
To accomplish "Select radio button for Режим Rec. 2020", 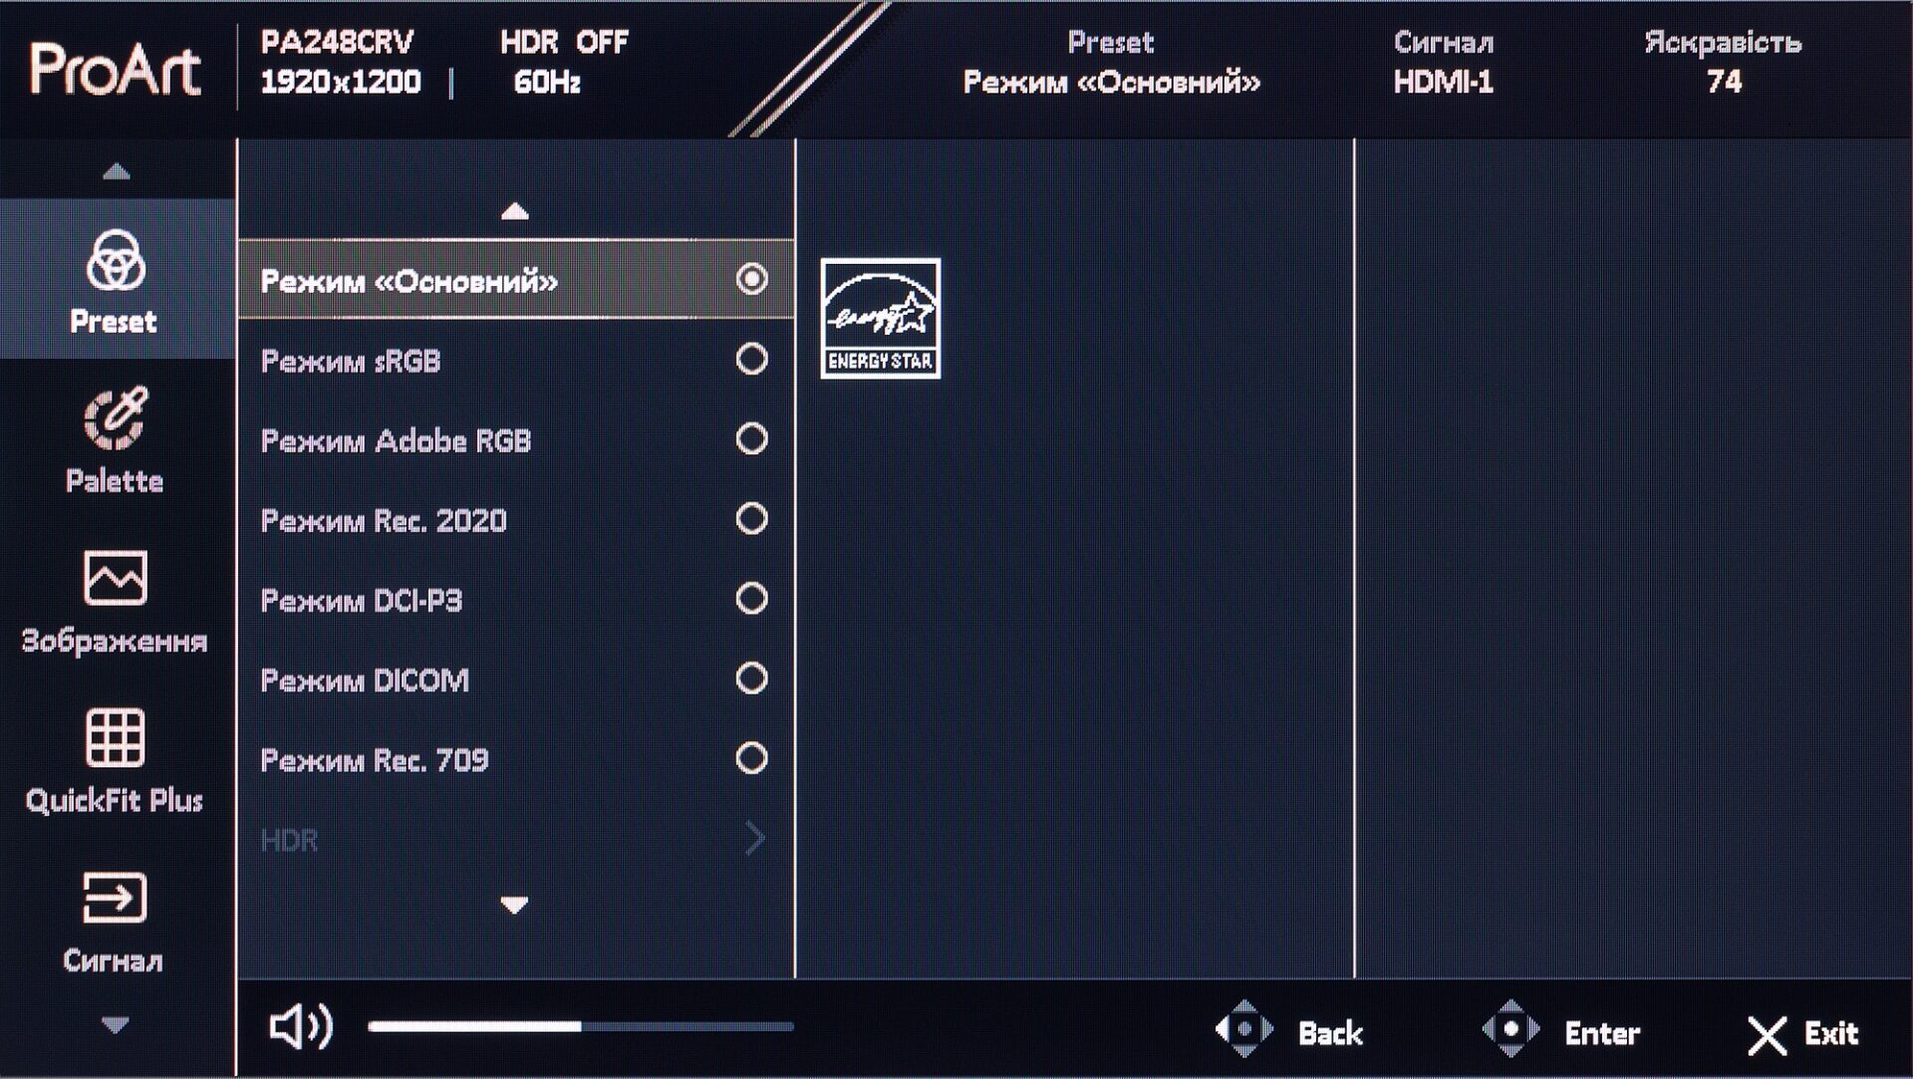I will tap(752, 518).
